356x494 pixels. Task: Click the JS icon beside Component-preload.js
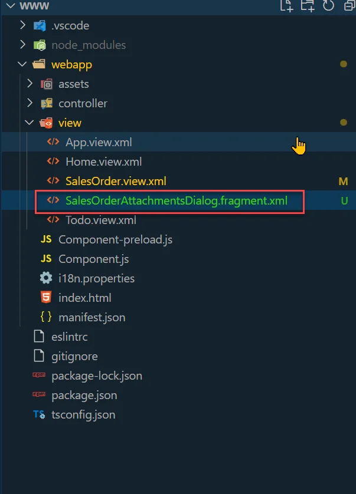point(45,239)
